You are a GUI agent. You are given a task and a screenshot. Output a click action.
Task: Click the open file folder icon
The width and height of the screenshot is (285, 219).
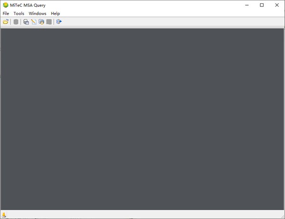(x=6, y=22)
